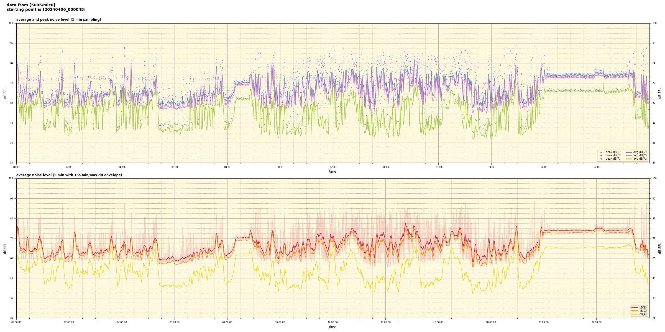Click the yellow dB(A) entry in bottom legend
This screenshot has width=665, height=332.
tap(634, 314)
